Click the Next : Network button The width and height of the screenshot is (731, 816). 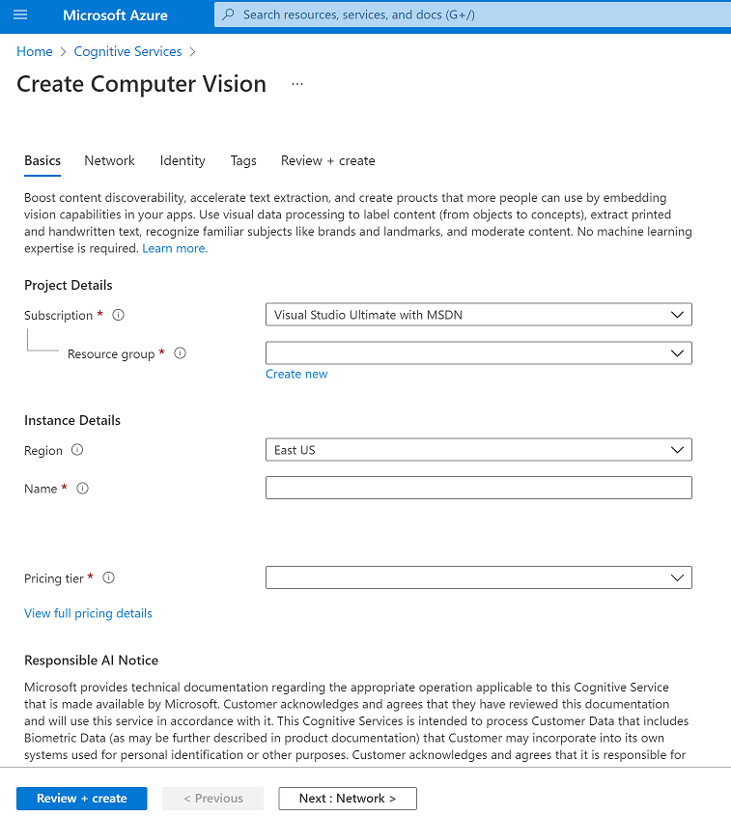coord(348,799)
